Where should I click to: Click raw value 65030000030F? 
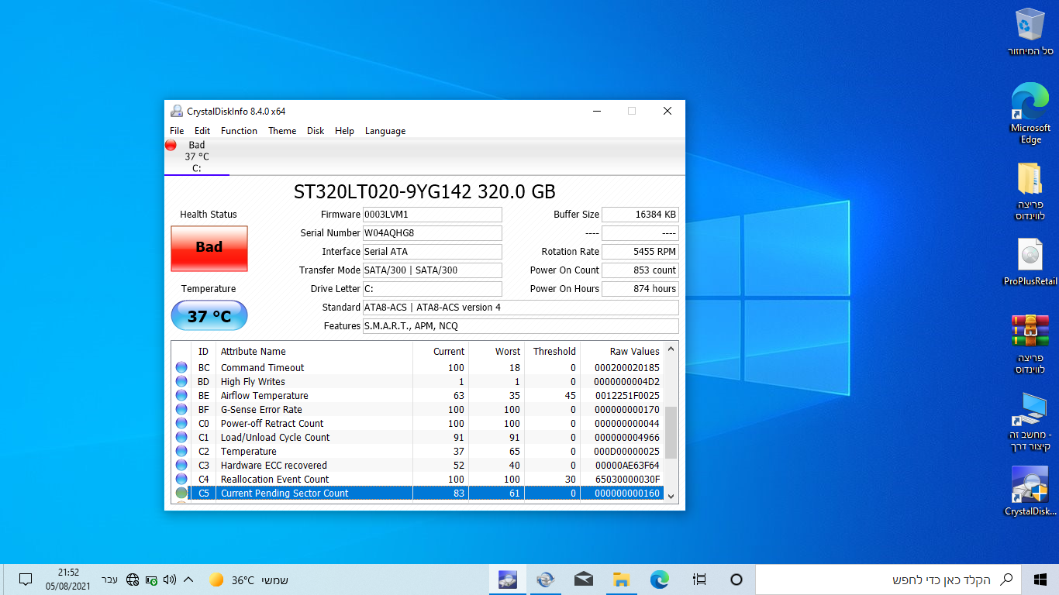pyautogui.click(x=627, y=479)
